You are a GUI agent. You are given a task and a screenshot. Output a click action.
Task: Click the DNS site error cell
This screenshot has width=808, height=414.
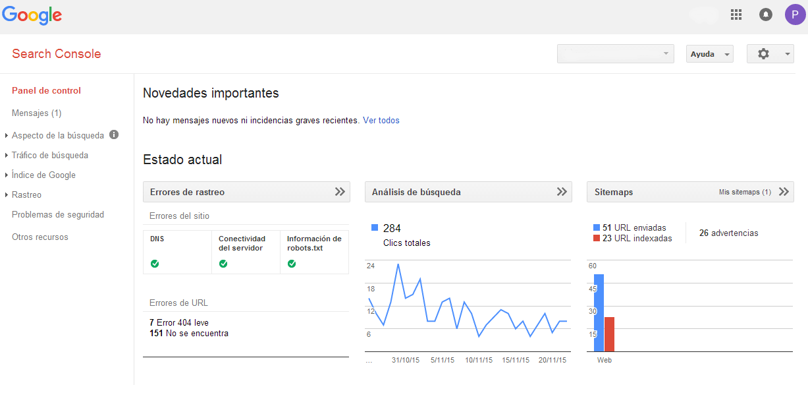pos(178,252)
